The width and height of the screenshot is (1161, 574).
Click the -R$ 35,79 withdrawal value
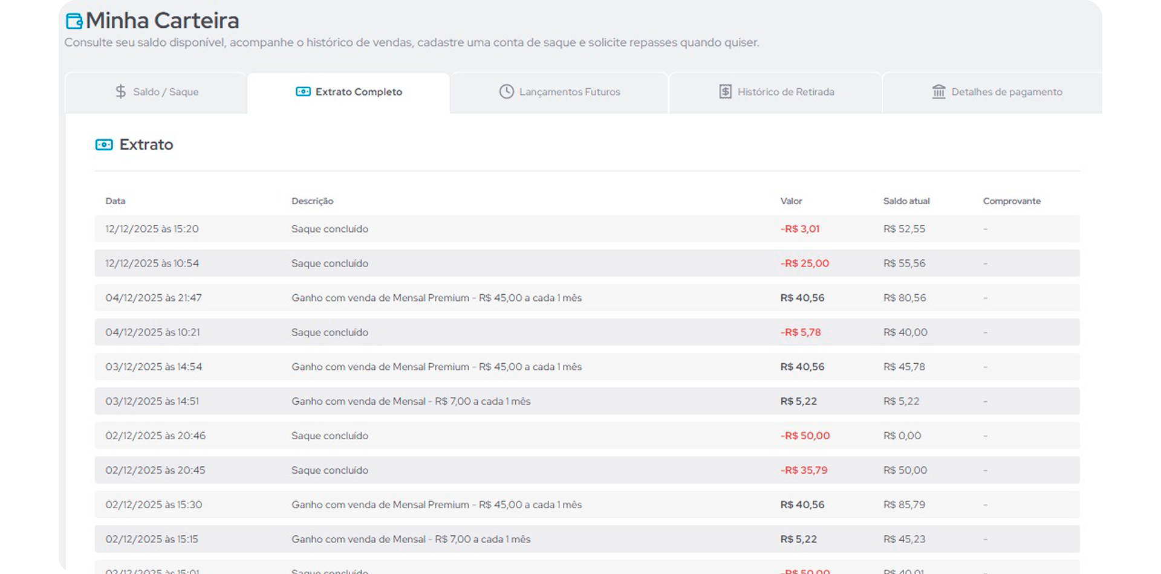point(804,470)
